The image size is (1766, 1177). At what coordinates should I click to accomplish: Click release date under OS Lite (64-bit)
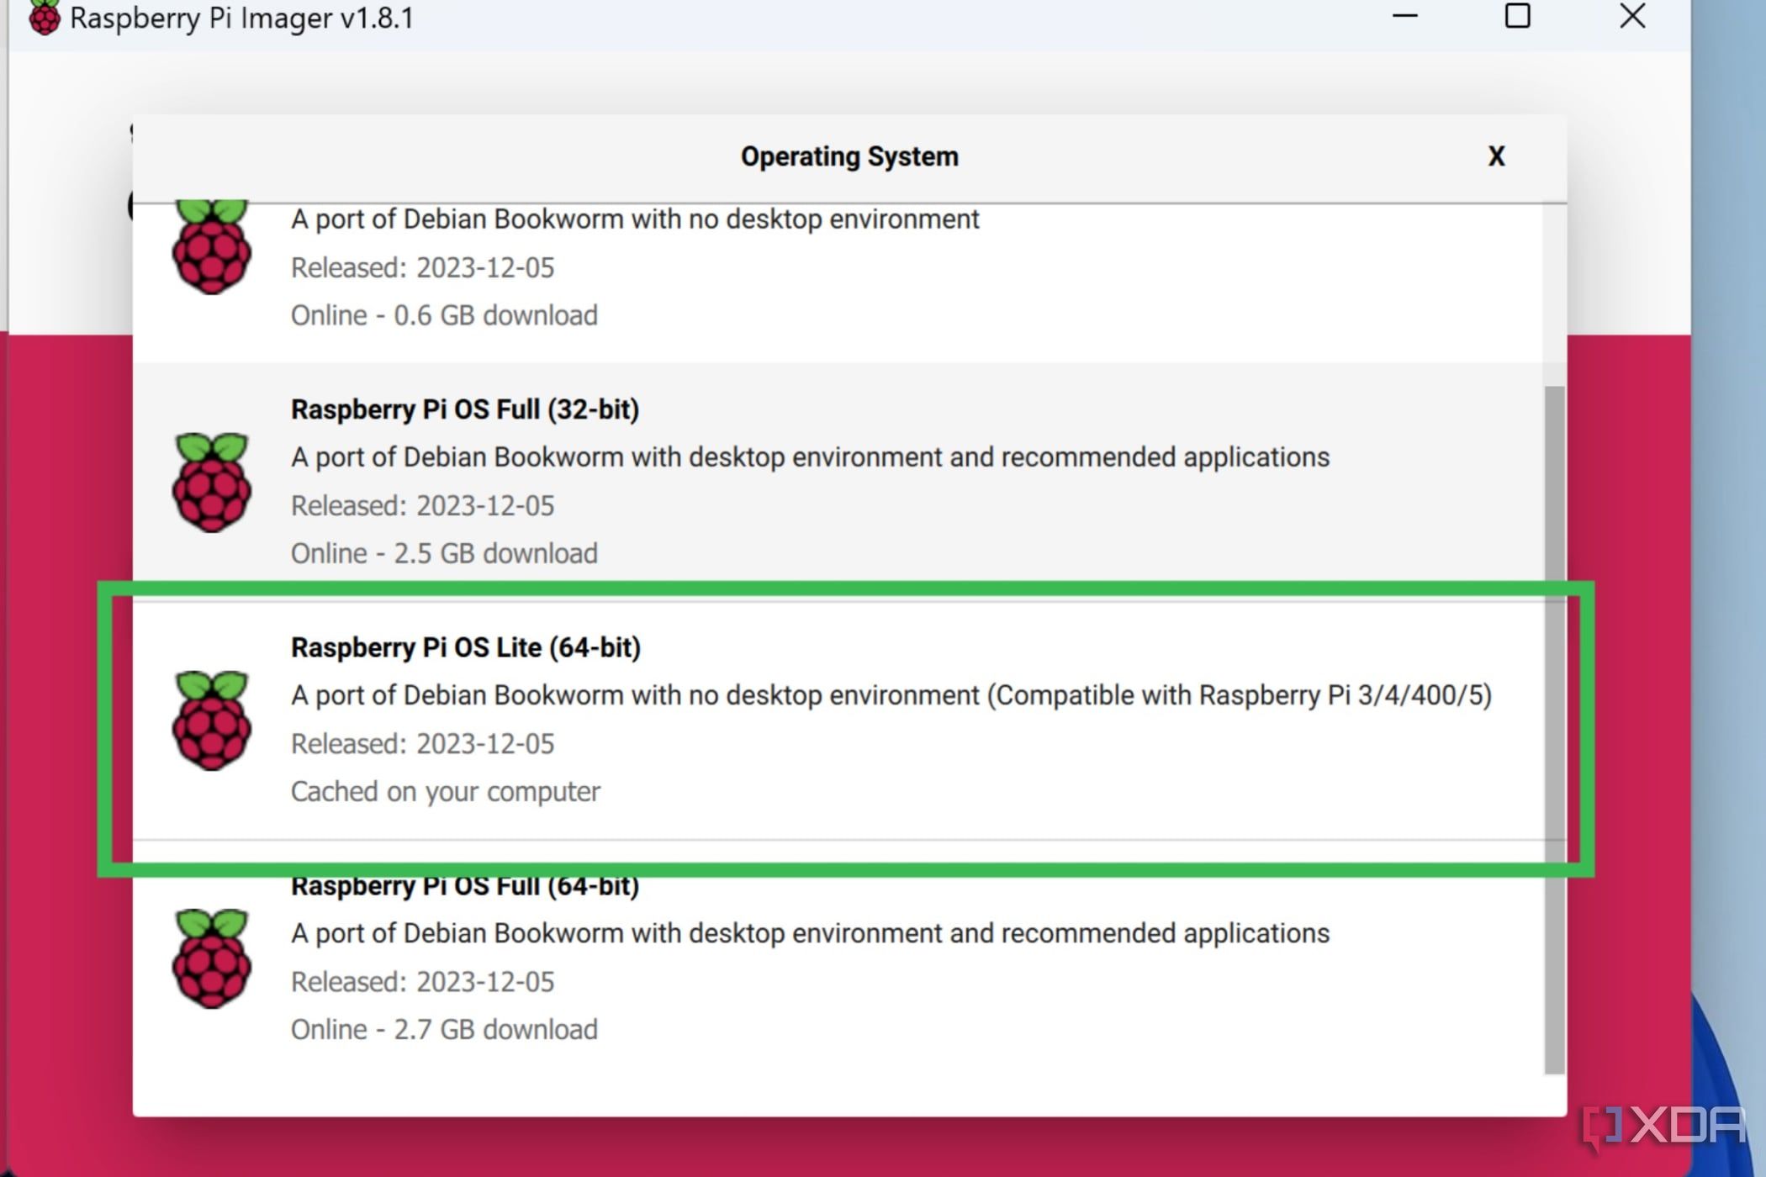click(422, 743)
